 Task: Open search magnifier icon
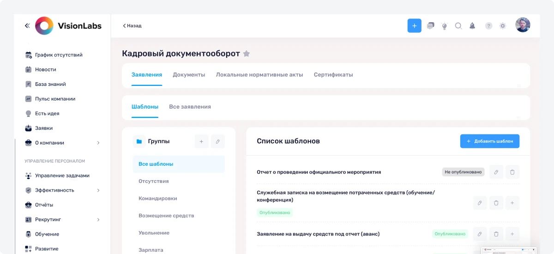point(458,26)
